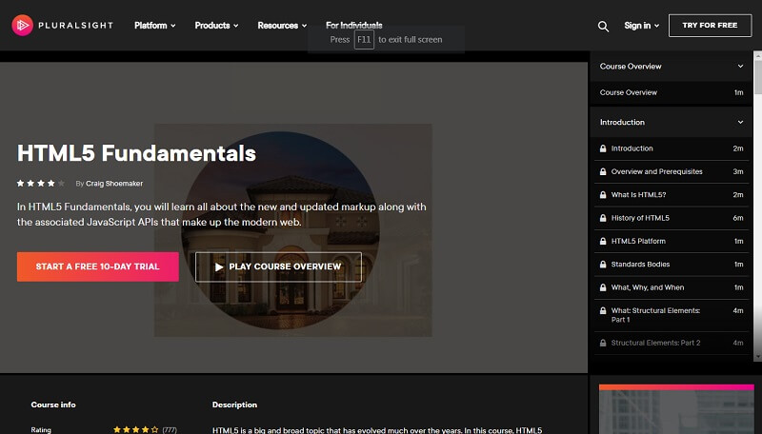
Task: Click lock icon beside Introduction lesson
Action: [603, 148]
